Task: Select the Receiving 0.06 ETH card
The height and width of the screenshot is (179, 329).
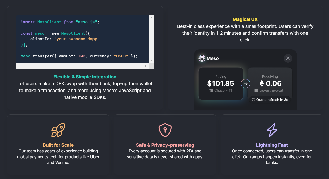Action: tap(270, 81)
